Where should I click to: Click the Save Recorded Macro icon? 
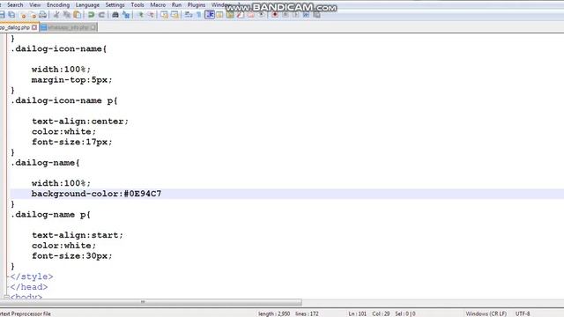[x=316, y=15]
